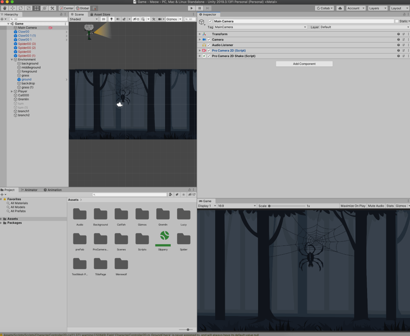Open Cloud services via the cloud icon
The width and height of the screenshot is (410, 336).
tap(340, 8)
